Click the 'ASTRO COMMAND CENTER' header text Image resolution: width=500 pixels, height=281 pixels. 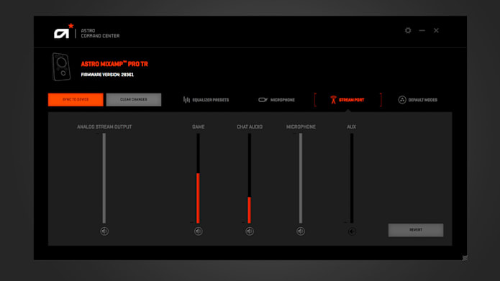[100, 33]
